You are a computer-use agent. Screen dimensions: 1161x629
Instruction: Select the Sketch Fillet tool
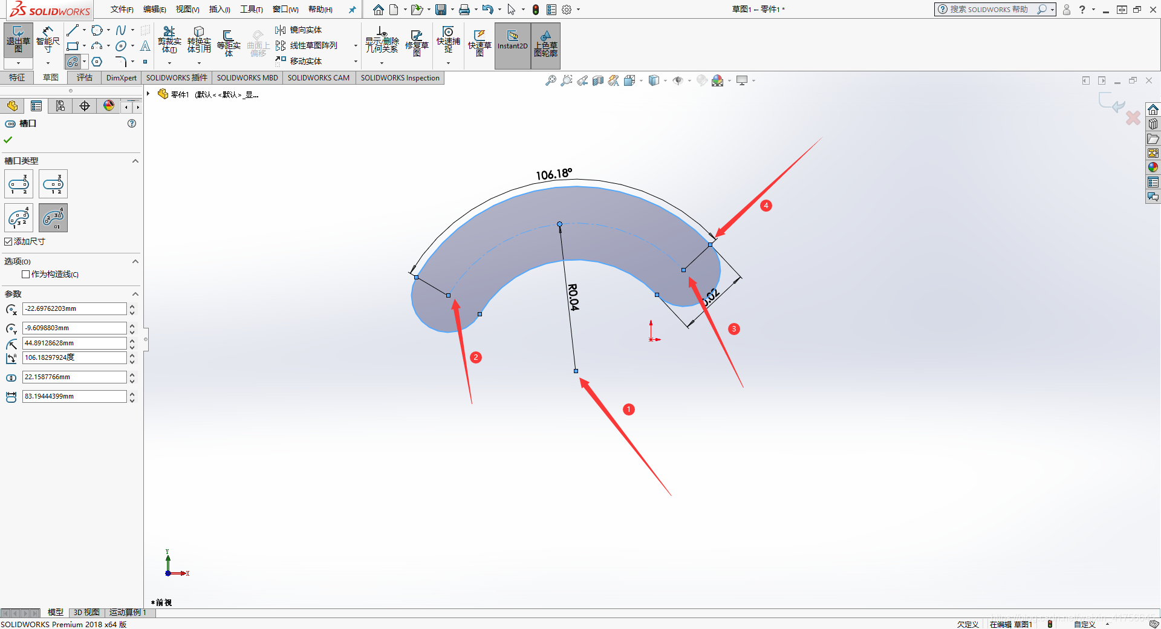121,62
